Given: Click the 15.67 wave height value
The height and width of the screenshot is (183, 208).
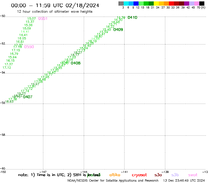Looking at the screenshot, I should (x=61, y=65).
